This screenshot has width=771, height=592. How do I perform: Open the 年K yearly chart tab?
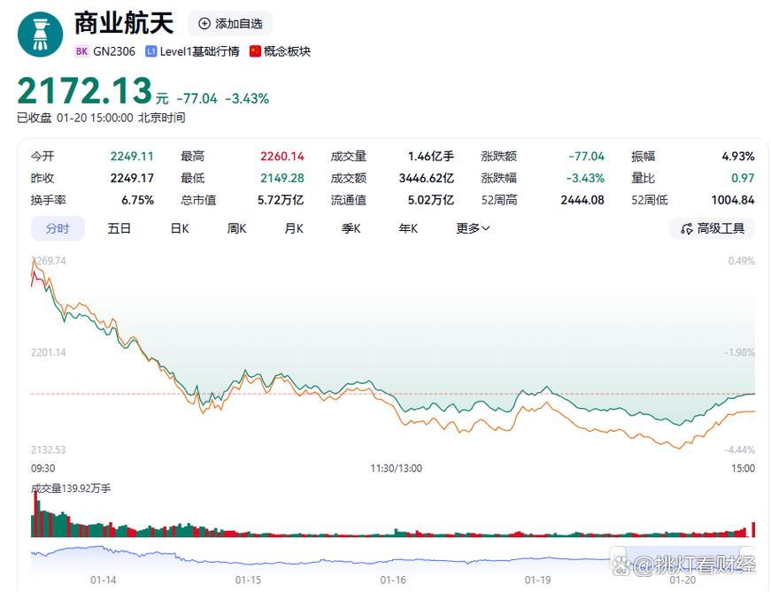406,228
